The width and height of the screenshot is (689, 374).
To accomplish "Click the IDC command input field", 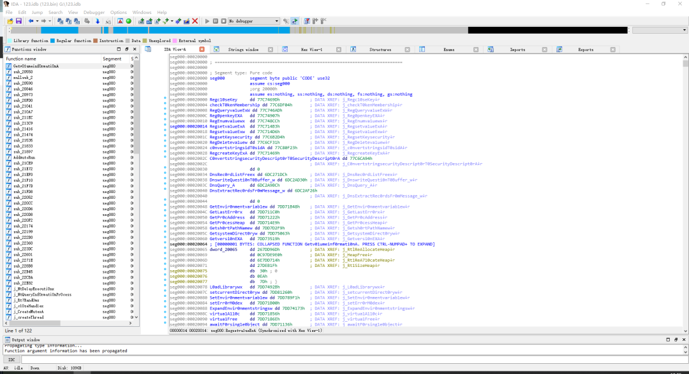I will pyautogui.click(x=353, y=359).
